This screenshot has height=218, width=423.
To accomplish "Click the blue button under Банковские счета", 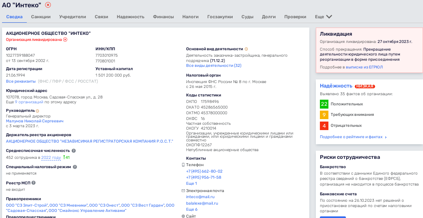I will point(333,217).
